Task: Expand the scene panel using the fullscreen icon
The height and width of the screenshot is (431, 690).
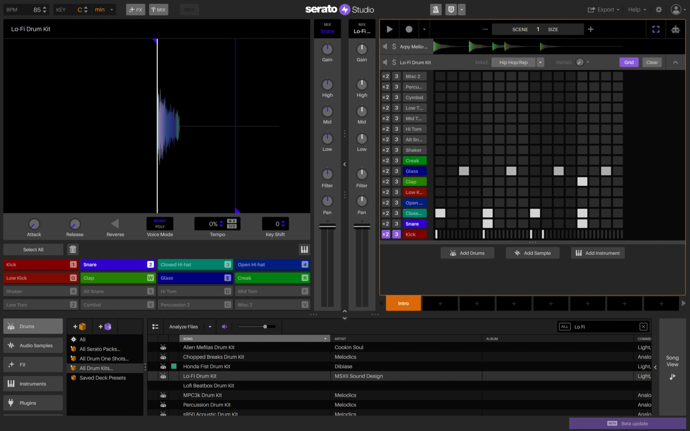Action: 656,29
